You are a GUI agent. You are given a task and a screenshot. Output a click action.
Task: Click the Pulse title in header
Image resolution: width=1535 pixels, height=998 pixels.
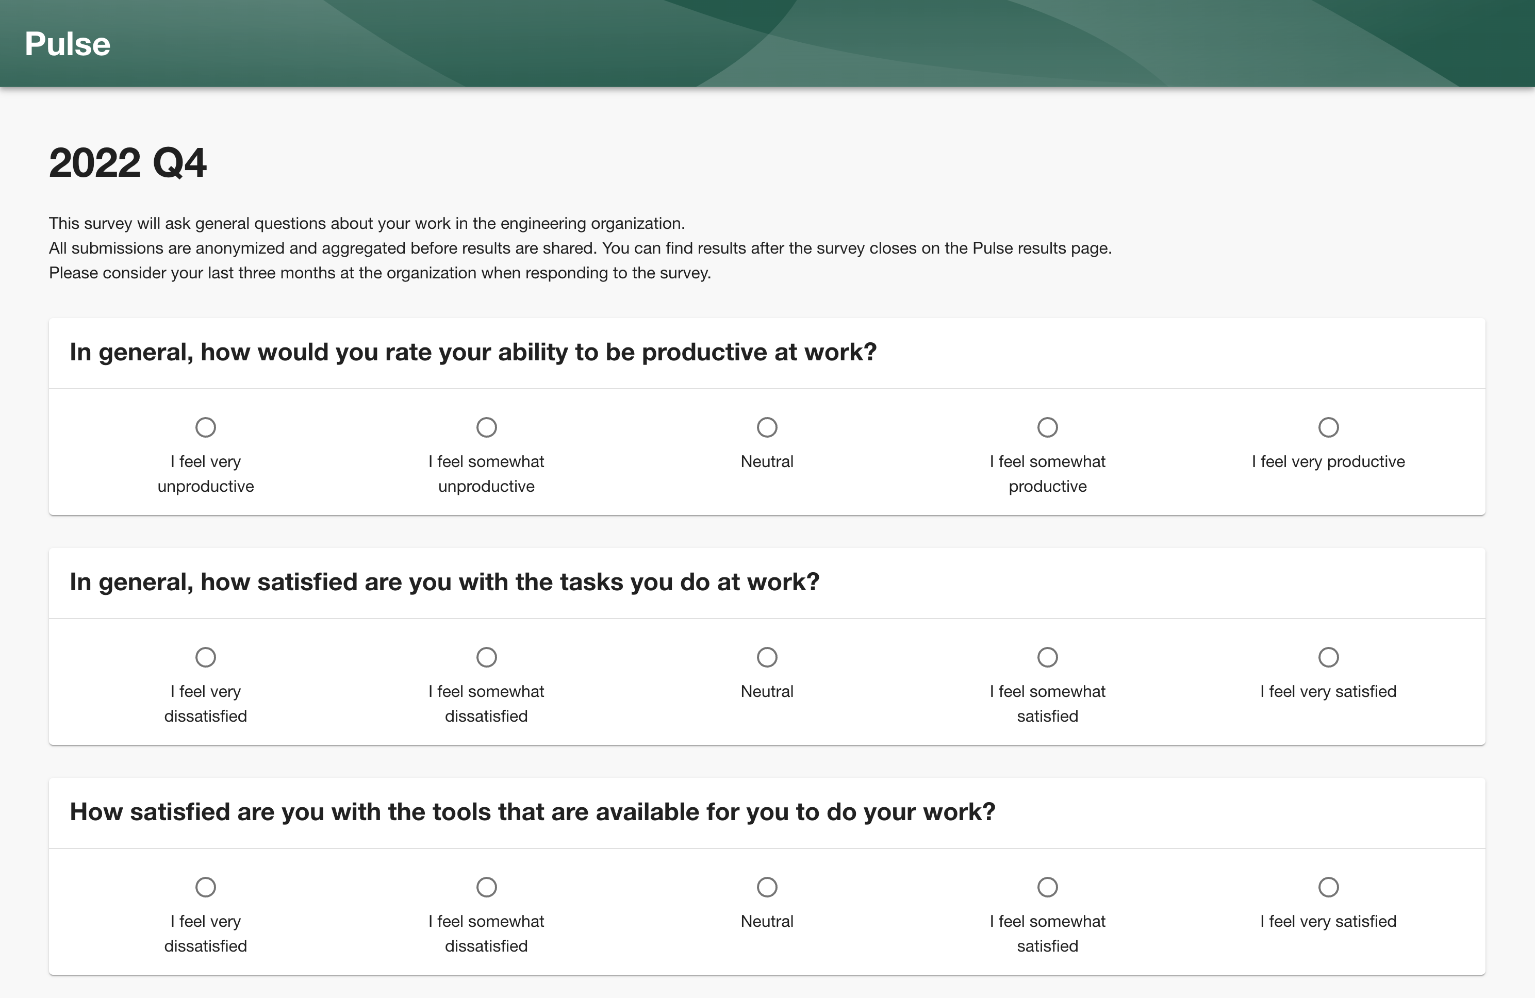tap(68, 44)
